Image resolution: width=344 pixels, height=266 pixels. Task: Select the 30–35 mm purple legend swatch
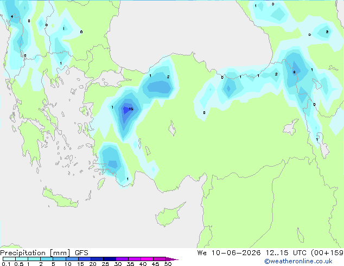point(122,259)
